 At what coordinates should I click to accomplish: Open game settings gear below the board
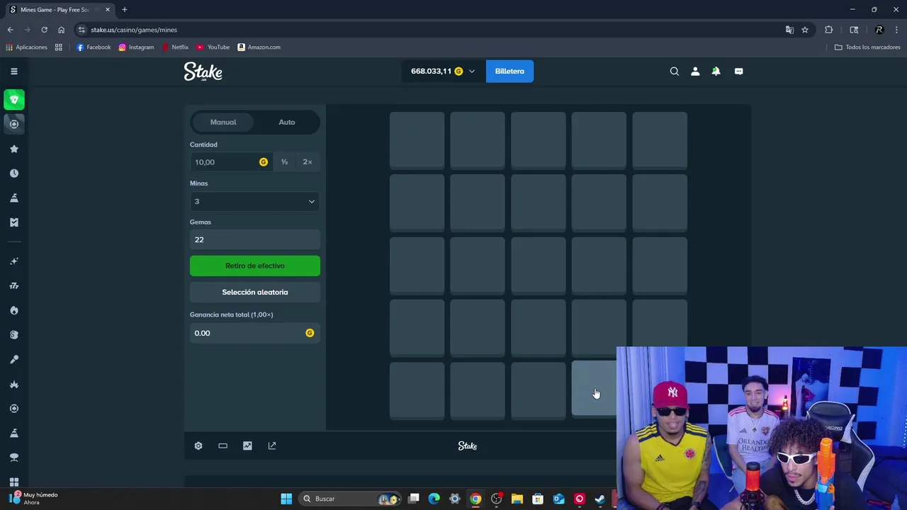click(x=198, y=446)
